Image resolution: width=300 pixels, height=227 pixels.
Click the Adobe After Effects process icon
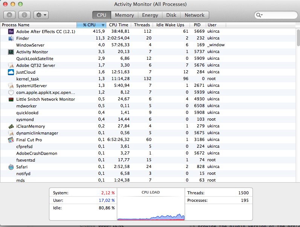(11, 31)
